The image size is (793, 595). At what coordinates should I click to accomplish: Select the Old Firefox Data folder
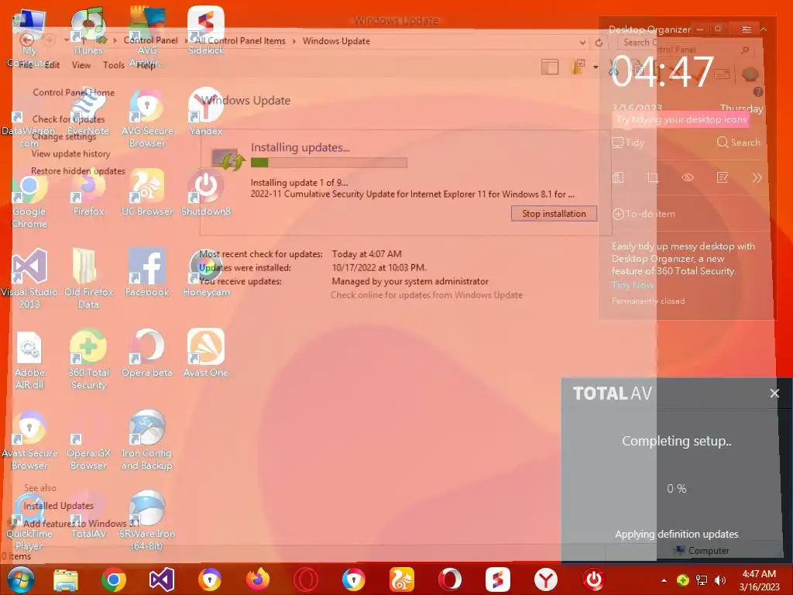(x=88, y=278)
